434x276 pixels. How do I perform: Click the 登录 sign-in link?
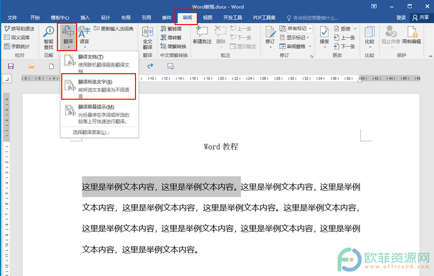pyautogui.click(x=401, y=18)
